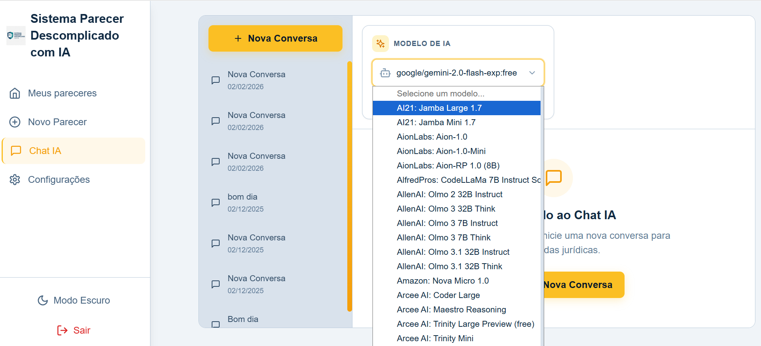
Task: Open the google/gemini-2.0-flash-exp:free model dropdown
Action: click(x=458, y=73)
